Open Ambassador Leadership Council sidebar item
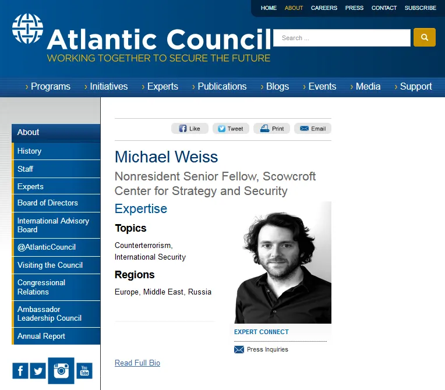This screenshot has height=390, width=445. click(56, 314)
